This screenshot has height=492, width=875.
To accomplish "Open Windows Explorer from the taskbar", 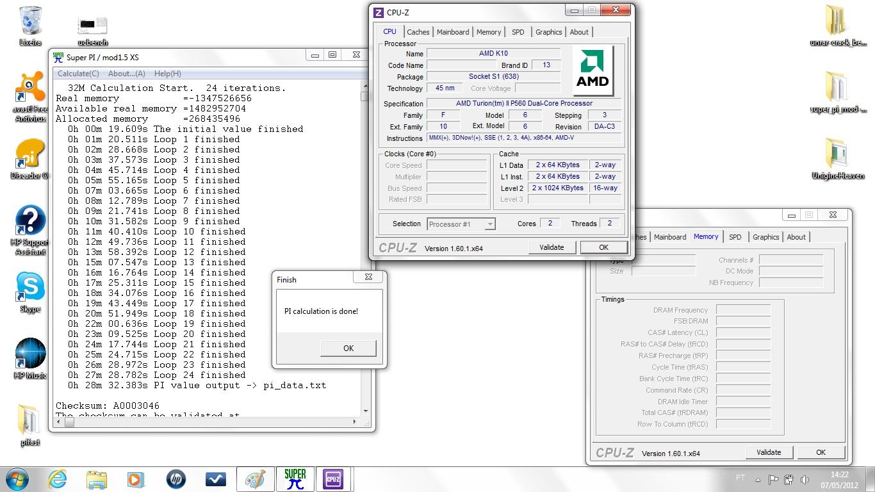I will click(96, 479).
